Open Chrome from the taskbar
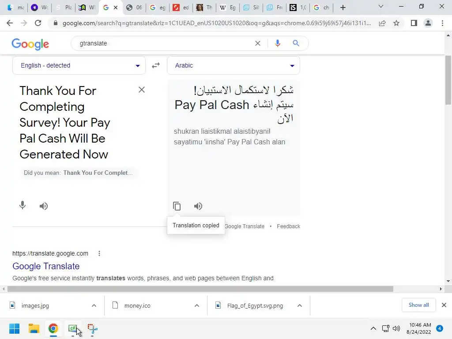 point(53,328)
